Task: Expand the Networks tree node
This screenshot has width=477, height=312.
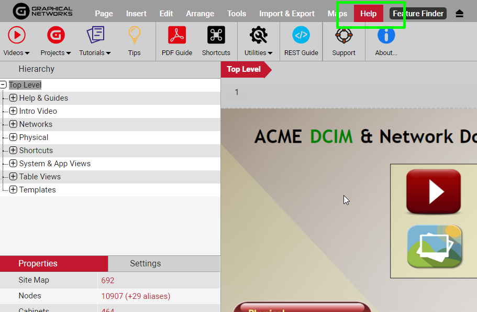Action: pos(13,124)
